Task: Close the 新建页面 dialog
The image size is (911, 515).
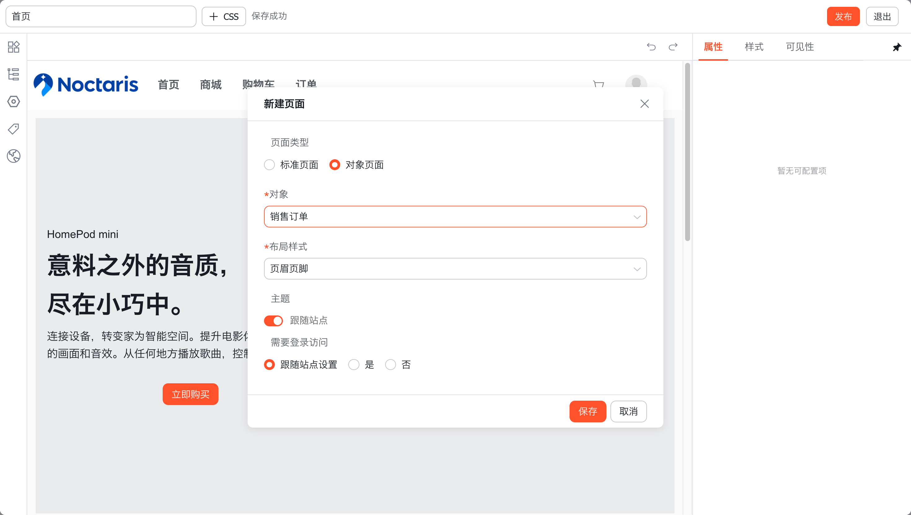Action: (644, 103)
